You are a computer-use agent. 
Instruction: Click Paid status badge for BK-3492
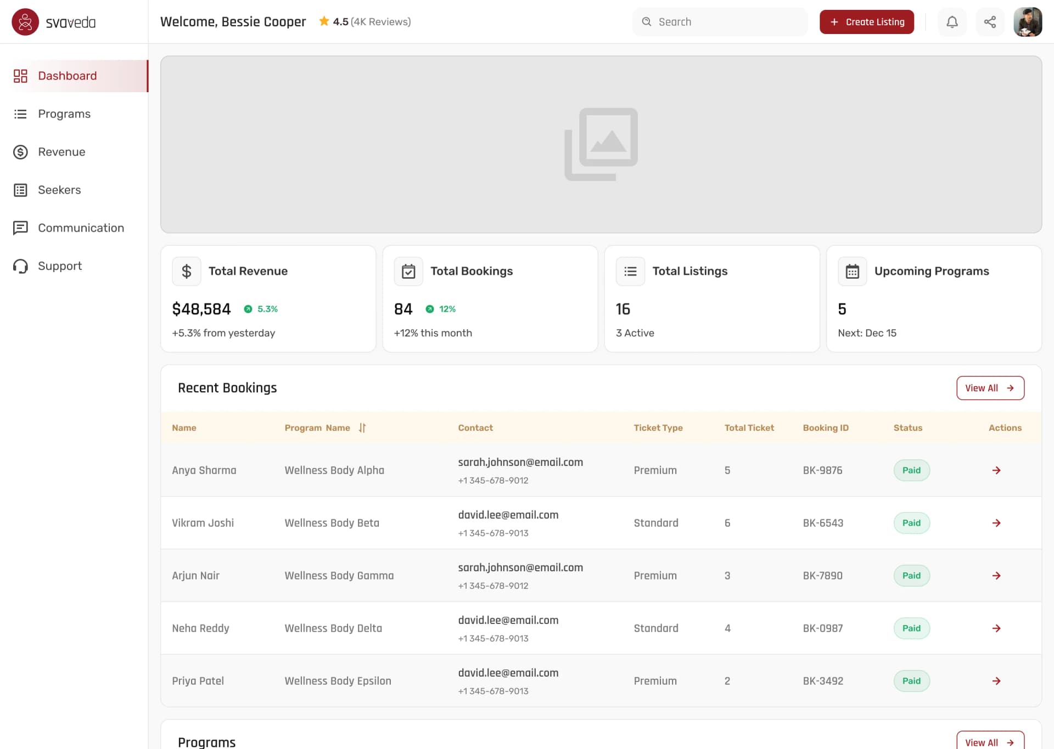[x=911, y=681]
